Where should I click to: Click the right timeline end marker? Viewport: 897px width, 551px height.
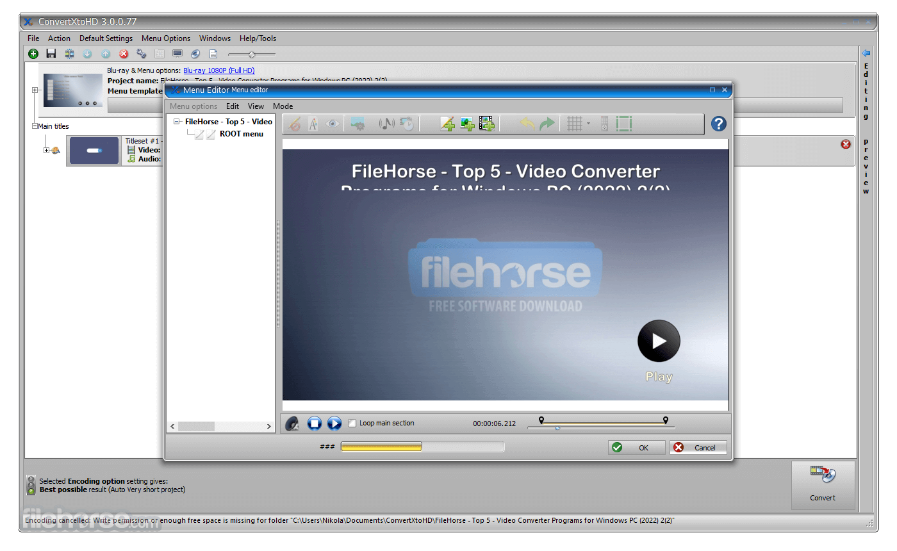(666, 420)
